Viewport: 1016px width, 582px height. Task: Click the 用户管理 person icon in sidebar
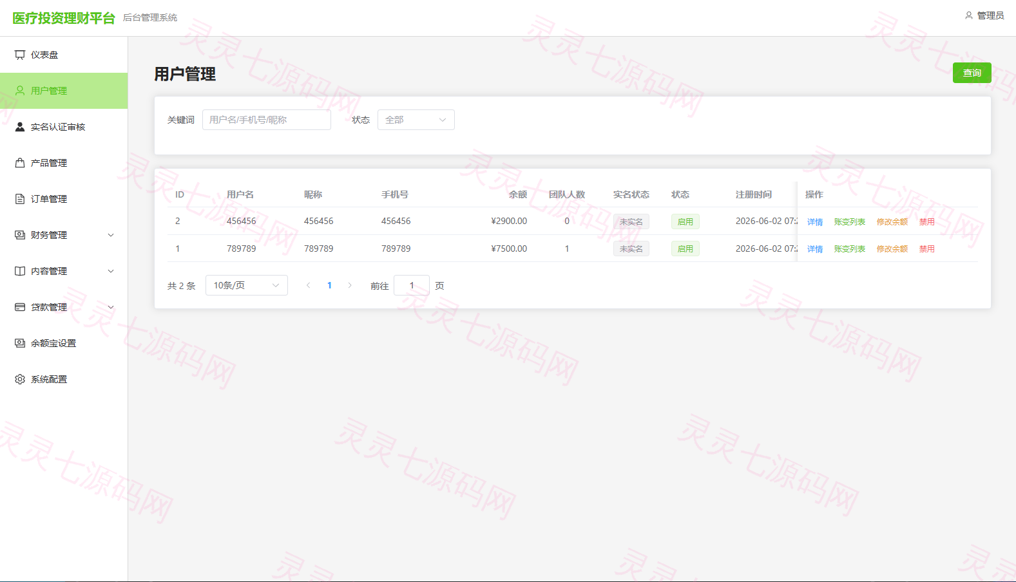coord(20,91)
